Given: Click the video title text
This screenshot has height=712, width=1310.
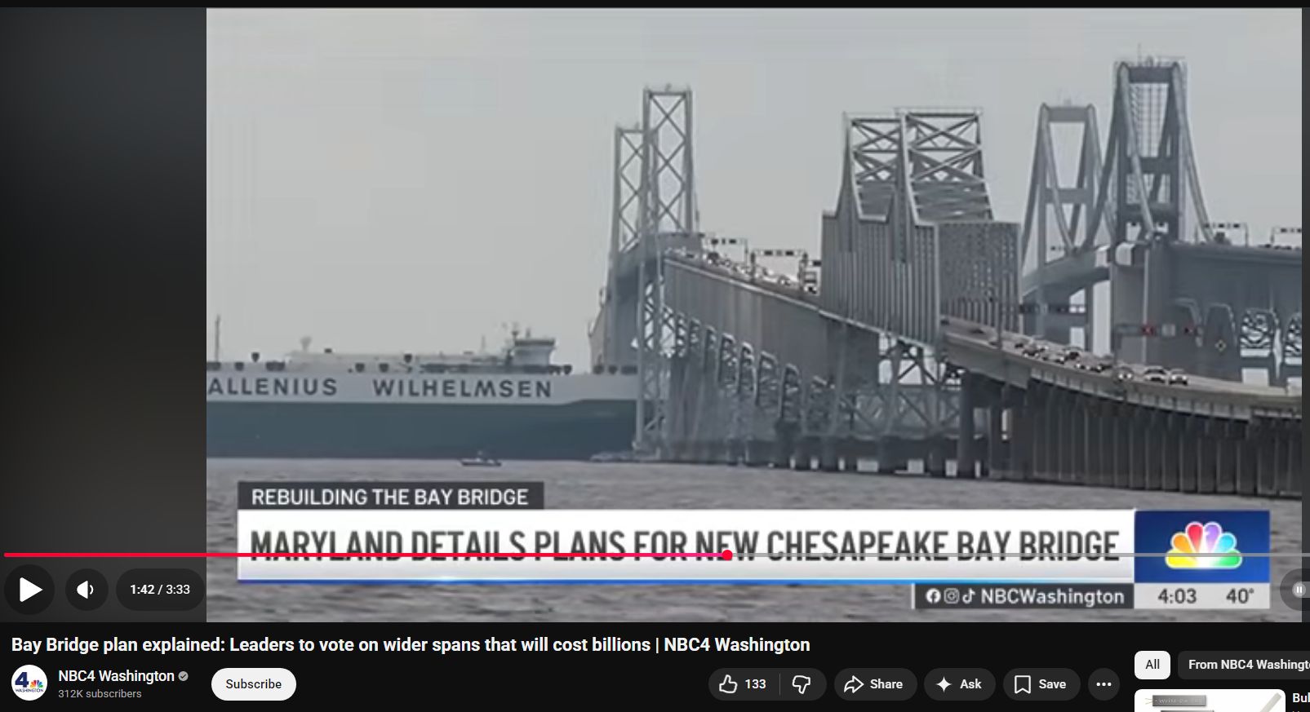Looking at the screenshot, I should [x=411, y=645].
